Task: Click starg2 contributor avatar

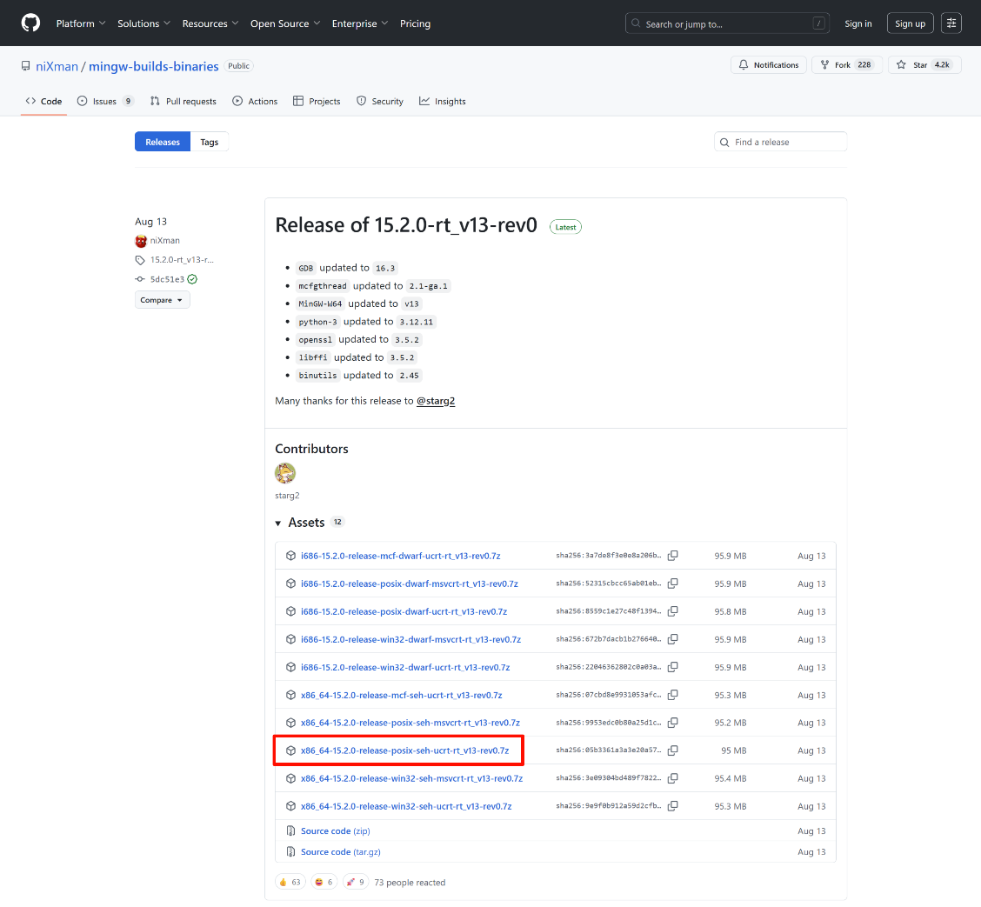Action: (285, 474)
